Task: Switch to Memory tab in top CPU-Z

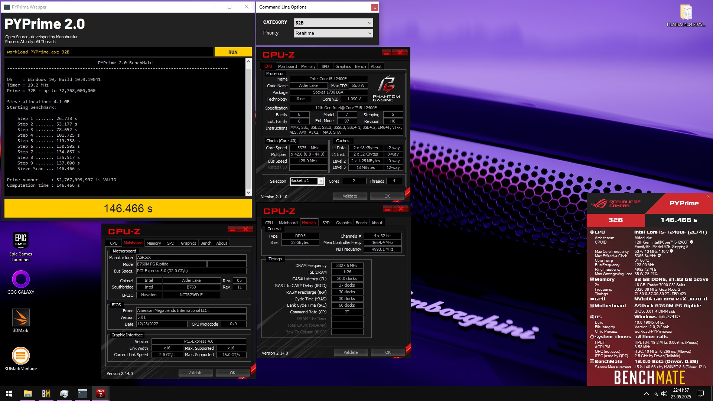Action: point(308,66)
